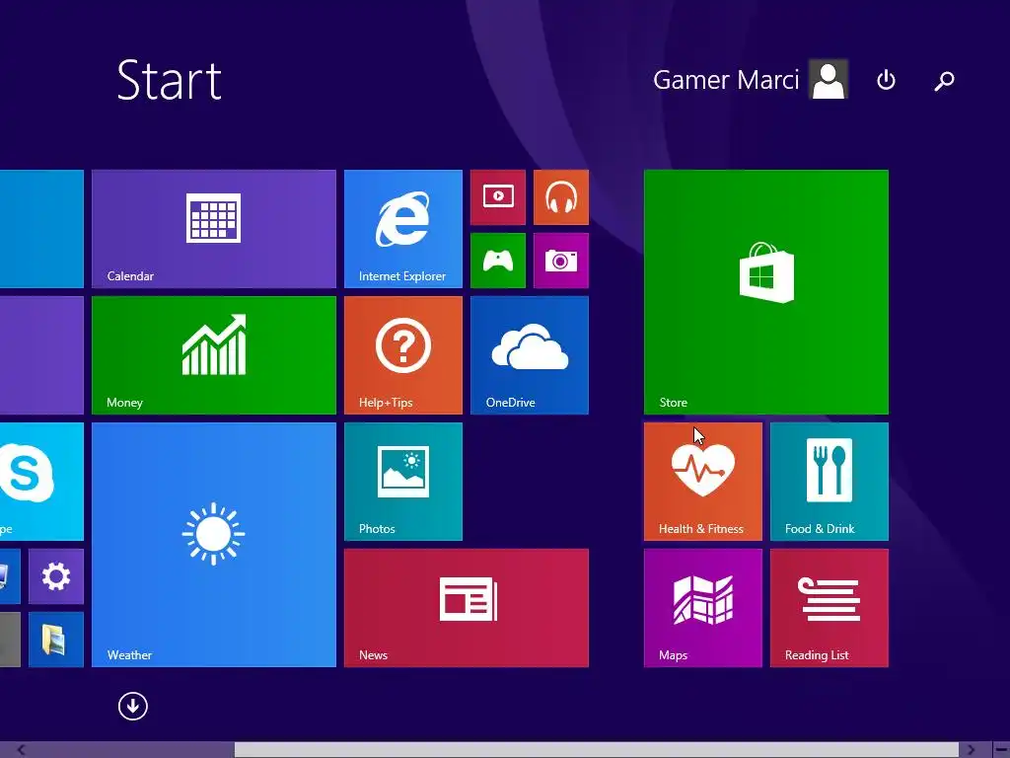
Task: Click the user account picture
Action: pos(829,79)
